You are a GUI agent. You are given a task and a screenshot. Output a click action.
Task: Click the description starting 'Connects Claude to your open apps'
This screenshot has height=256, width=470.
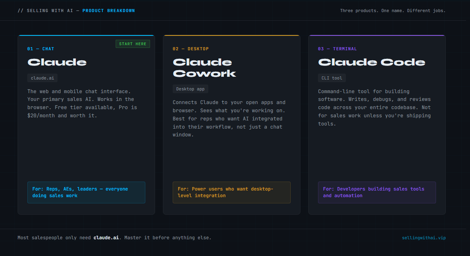pyautogui.click(x=229, y=118)
